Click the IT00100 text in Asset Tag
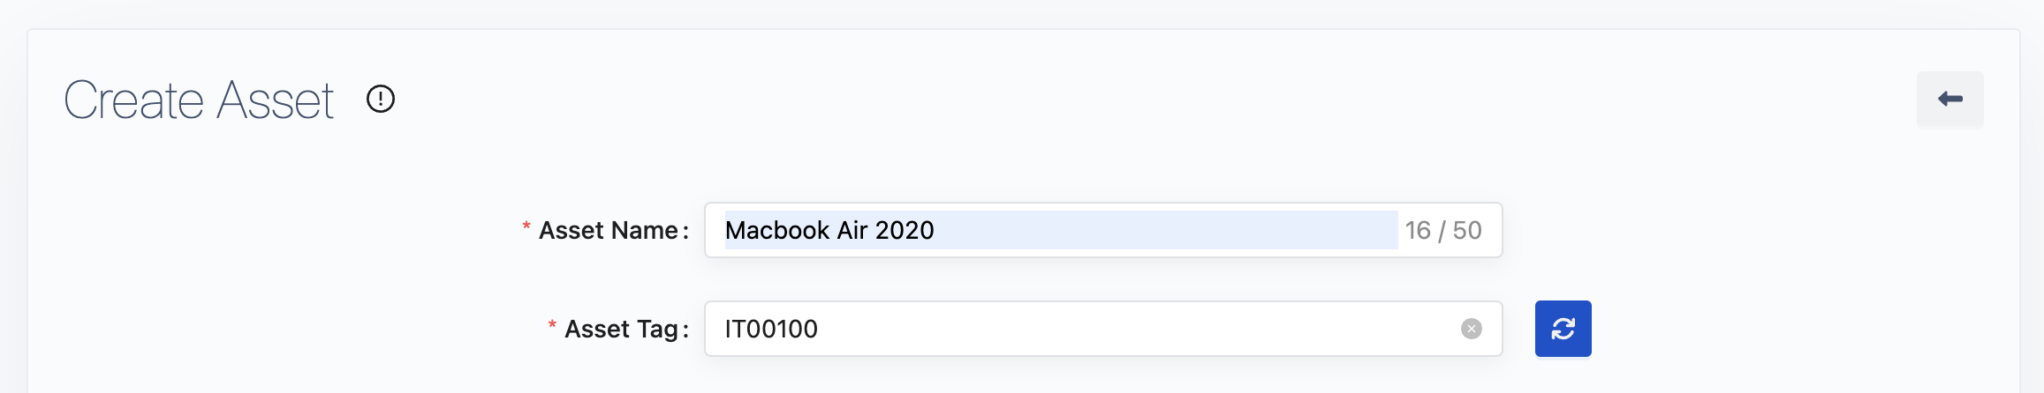This screenshot has height=393, width=2044. pos(771,330)
